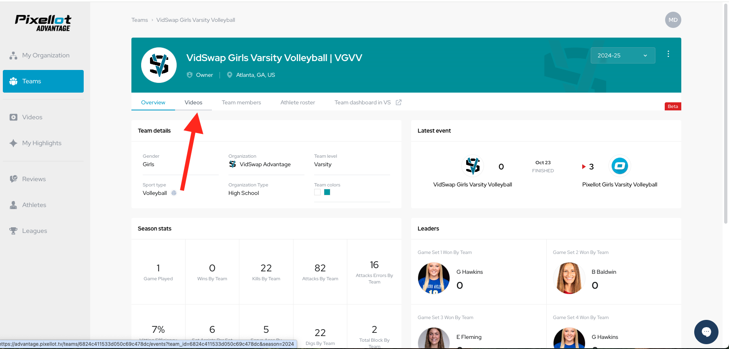729x349 pixels.
Task: Click VidSwap Girls Varsity Volleyball breadcrumb
Action: tap(196, 20)
